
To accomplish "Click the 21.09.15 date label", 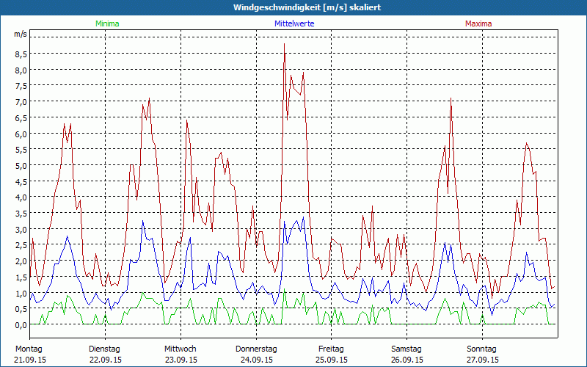I will [x=29, y=360].
